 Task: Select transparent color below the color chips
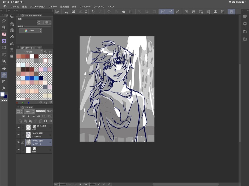tap(4, 100)
